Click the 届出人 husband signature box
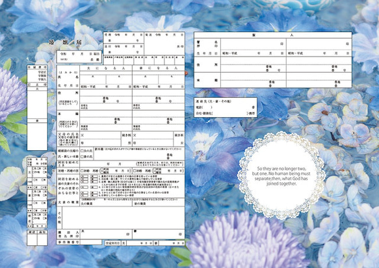Viewport: 379px width, 268px height. click(x=106, y=234)
